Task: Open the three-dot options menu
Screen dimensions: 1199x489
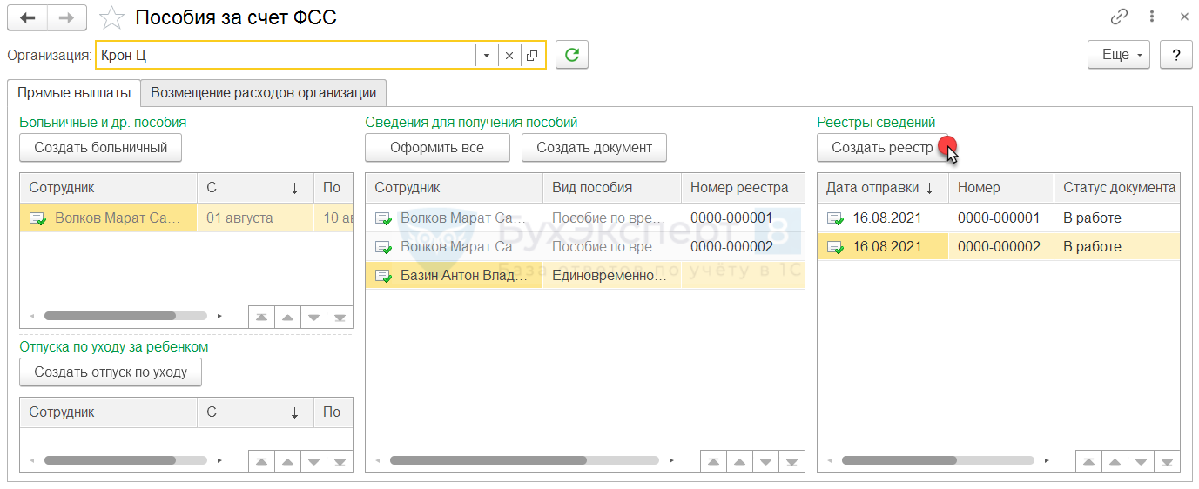Action: coord(1152,17)
